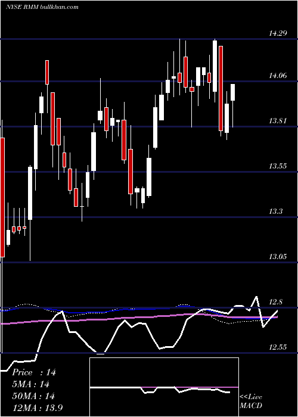
Task: Click the last white candlestick on the right
Action: [233, 92]
